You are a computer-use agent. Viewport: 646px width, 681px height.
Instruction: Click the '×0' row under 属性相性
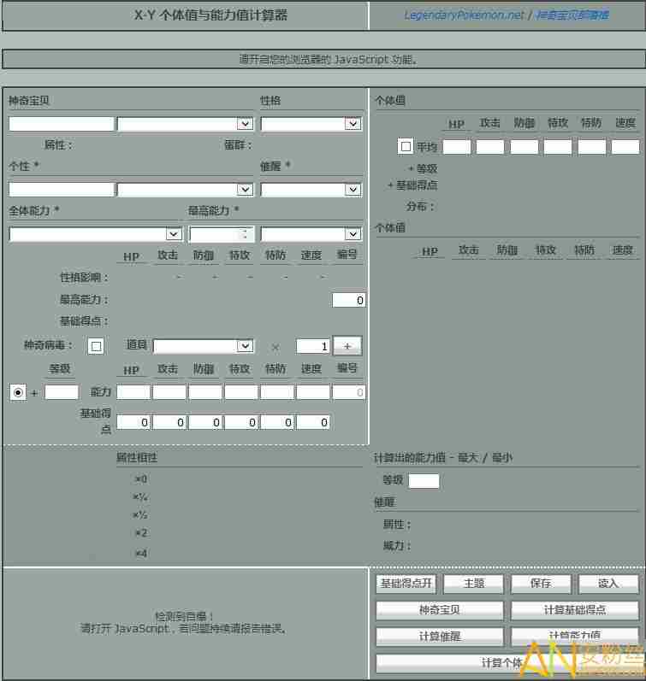141,479
